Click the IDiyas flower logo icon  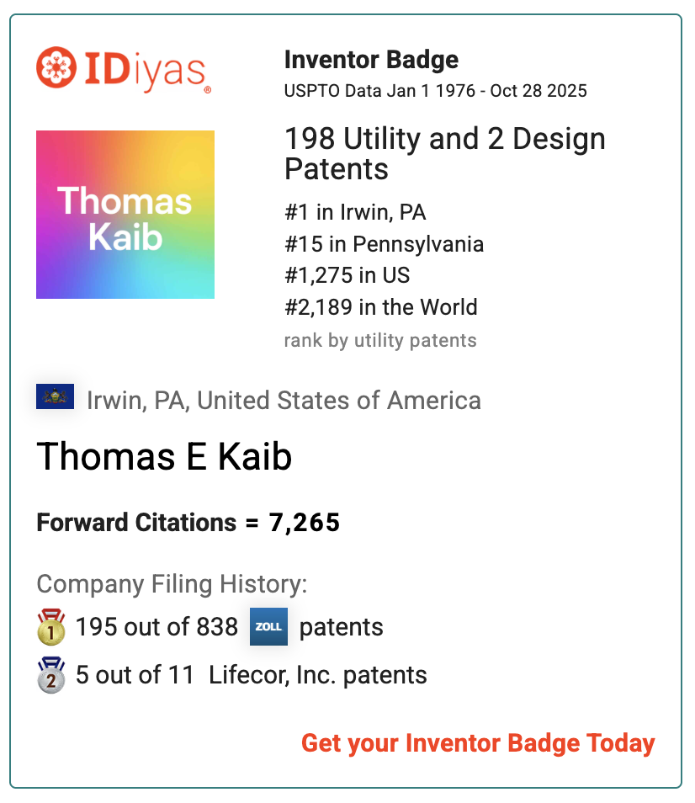pos(56,67)
